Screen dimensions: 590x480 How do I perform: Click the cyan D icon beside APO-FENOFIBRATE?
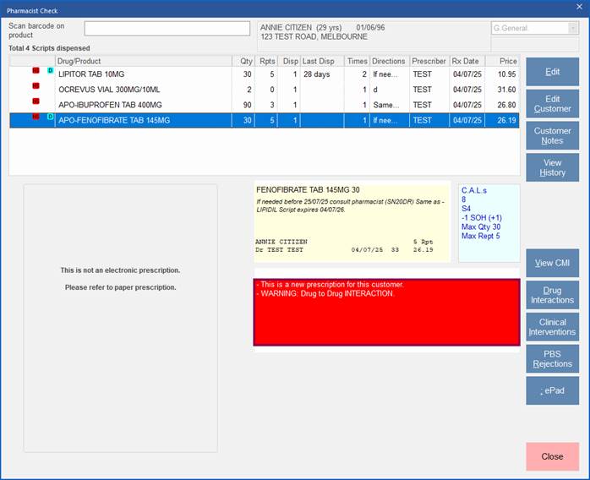pos(51,117)
